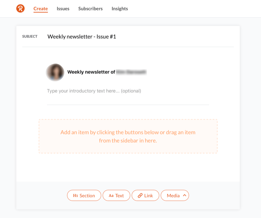This screenshot has width=261, height=218.
Task: Click the Aa icon in Text button
Action: tap(111, 196)
